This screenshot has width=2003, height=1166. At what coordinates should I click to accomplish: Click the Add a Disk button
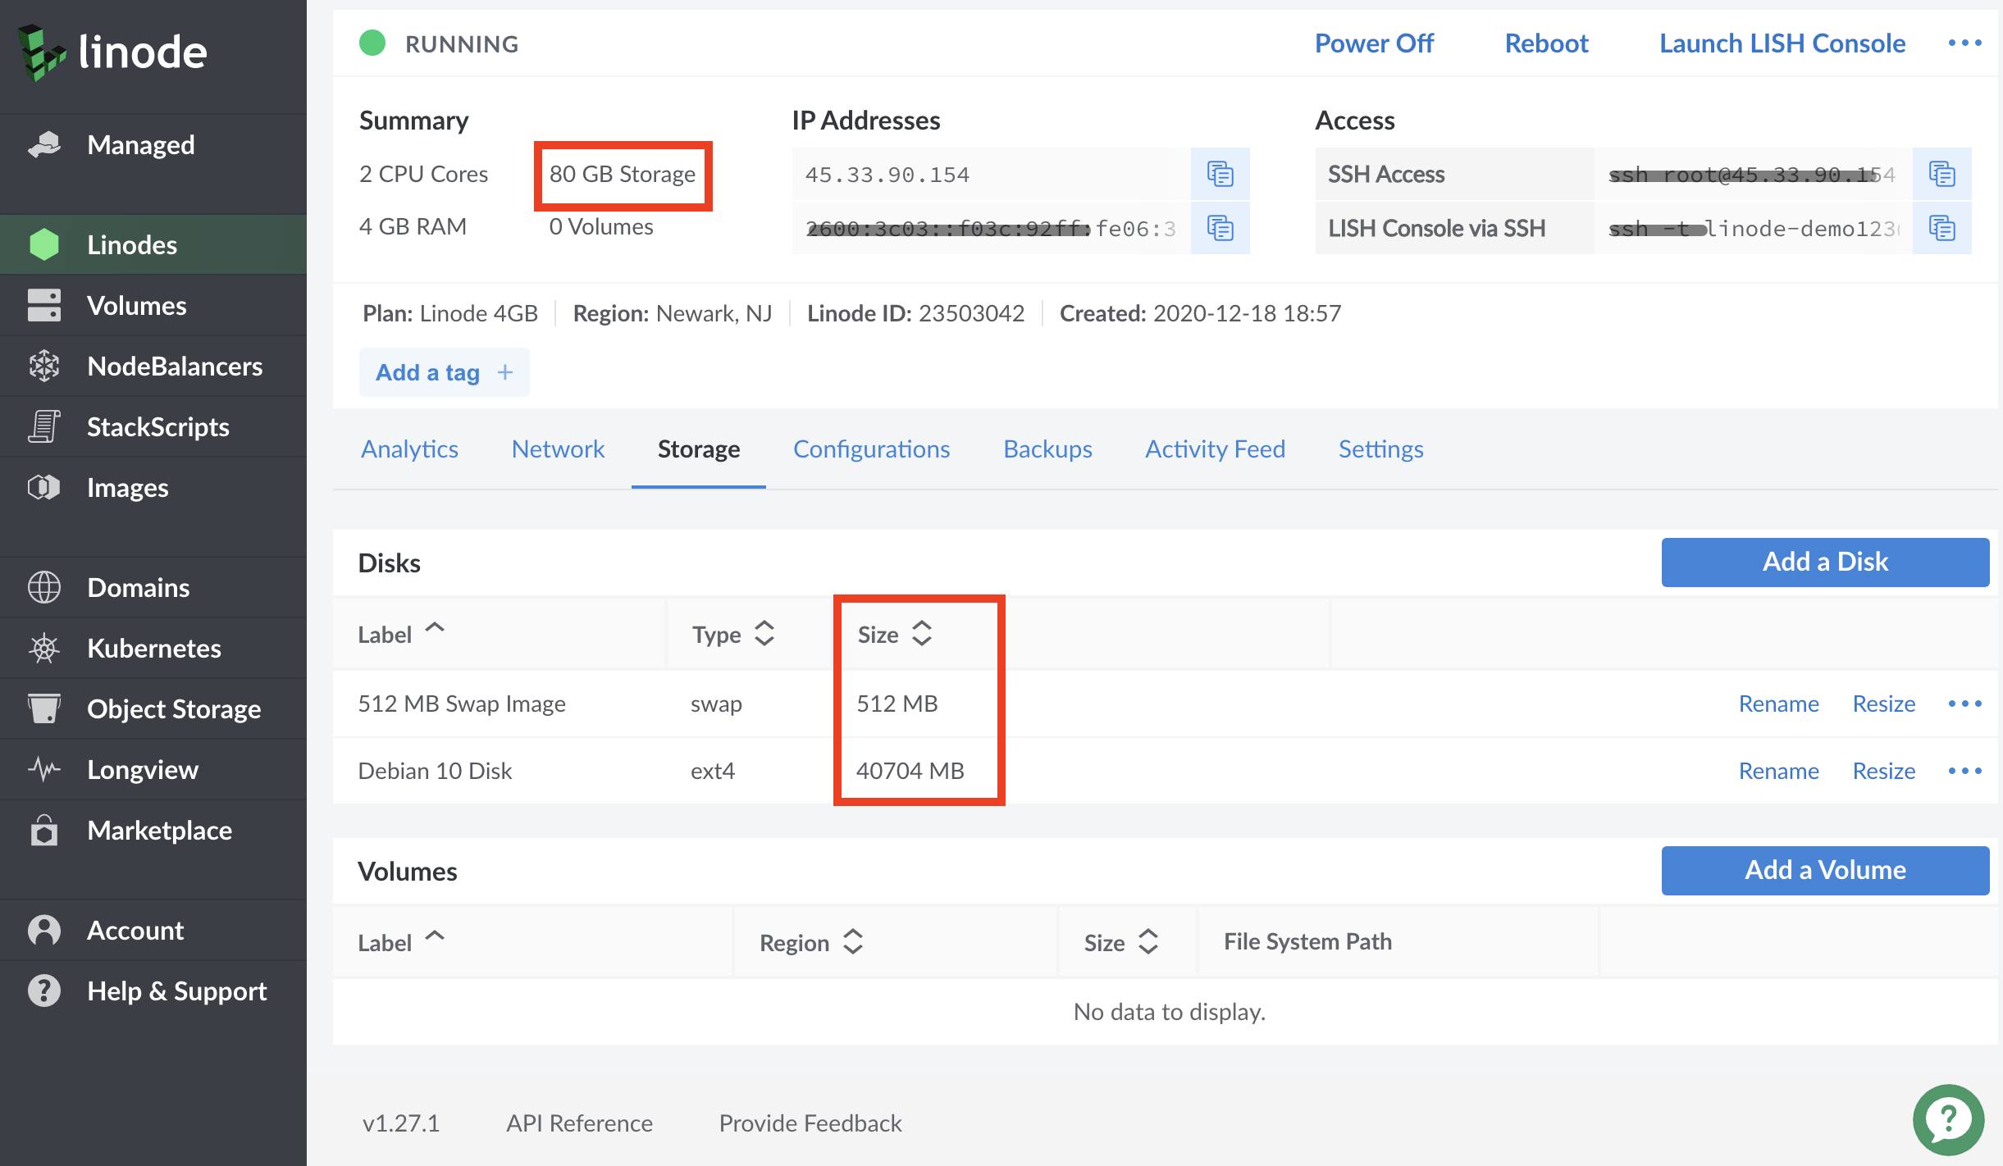point(1824,559)
